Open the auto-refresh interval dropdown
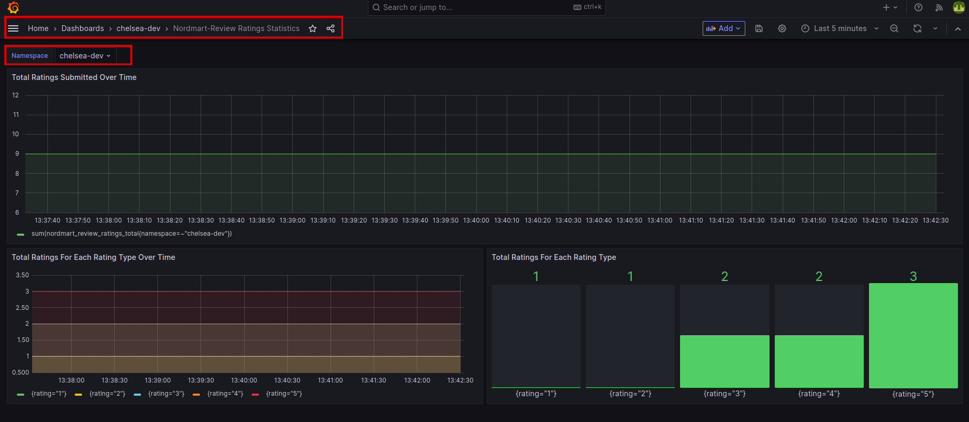969x422 pixels. [935, 28]
